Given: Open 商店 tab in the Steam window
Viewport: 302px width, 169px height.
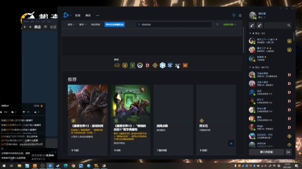Looking at the screenshot, I should coord(37,27).
